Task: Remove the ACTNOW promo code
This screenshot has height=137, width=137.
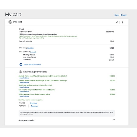Action: coord(34,106)
